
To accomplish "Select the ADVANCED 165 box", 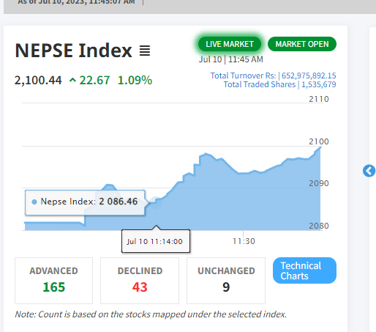I will tap(53, 281).
